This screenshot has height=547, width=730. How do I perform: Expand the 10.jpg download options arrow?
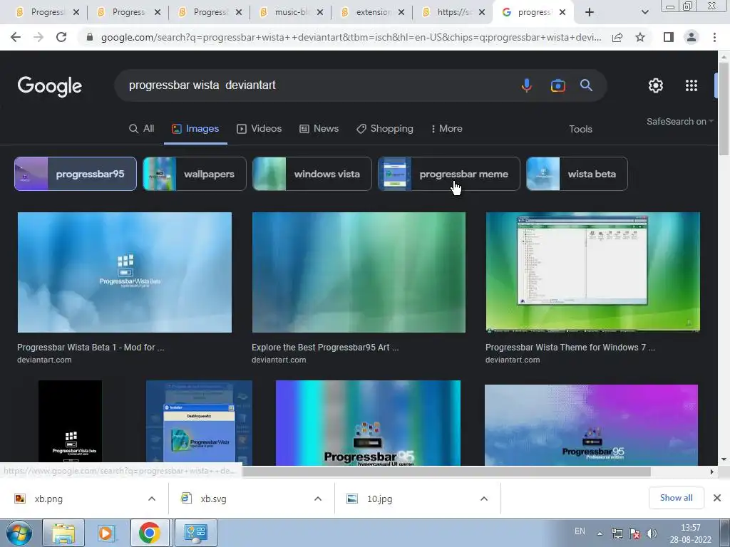[484, 499]
